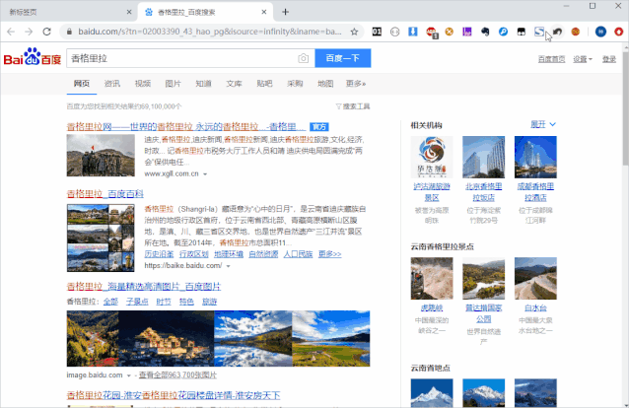
Task: Select the 图片 search tab
Action: click(x=173, y=84)
